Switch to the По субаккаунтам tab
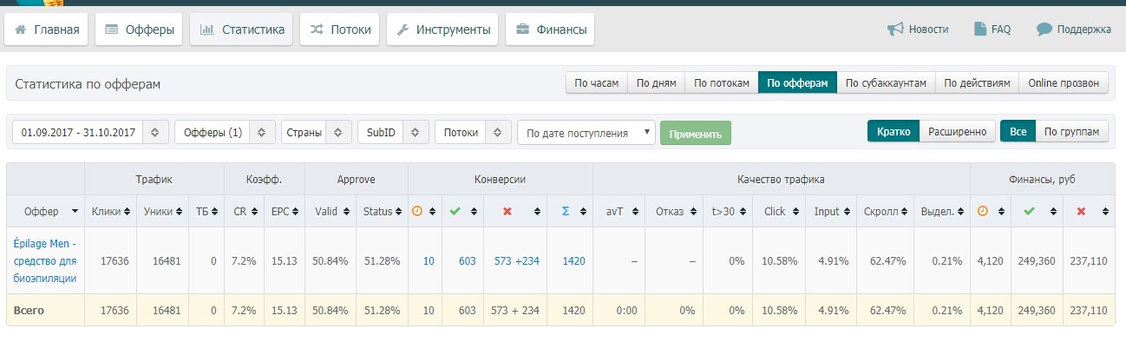 [x=886, y=83]
